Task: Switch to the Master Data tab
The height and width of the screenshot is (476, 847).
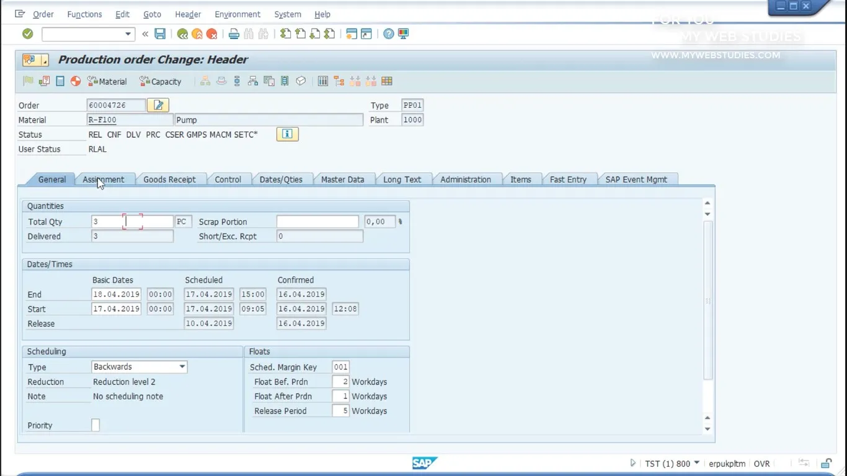Action: click(x=342, y=179)
